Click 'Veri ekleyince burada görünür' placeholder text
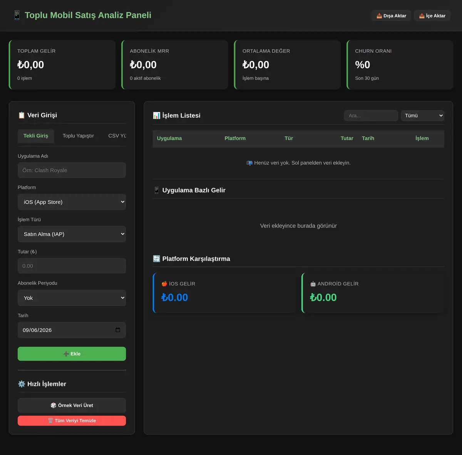462x455 pixels. [298, 226]
